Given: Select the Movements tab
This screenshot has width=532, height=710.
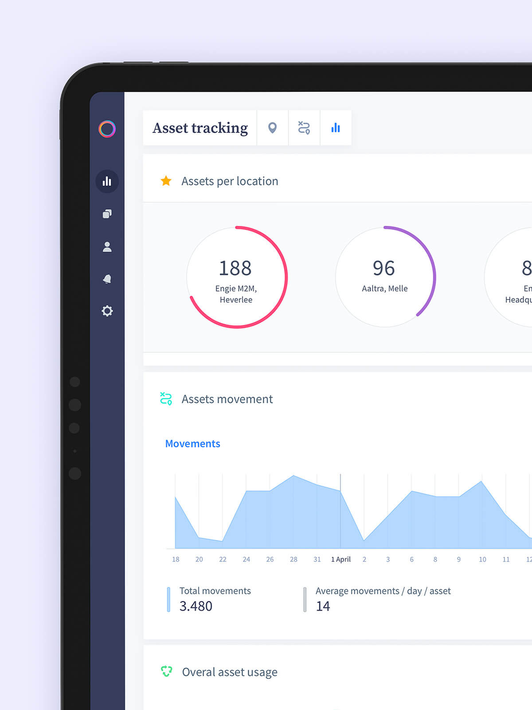Looking at the screenshot, I should [x=192, y=443].
